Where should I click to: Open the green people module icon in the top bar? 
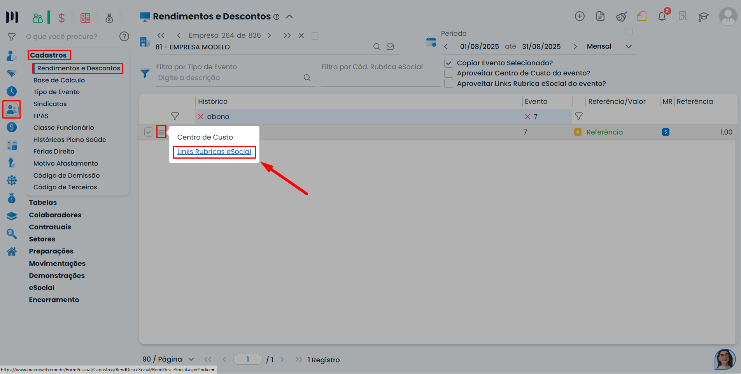[x=38, y=18]
